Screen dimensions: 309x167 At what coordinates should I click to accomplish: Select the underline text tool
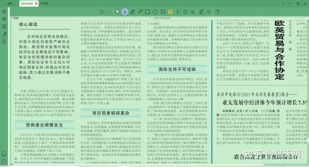click(178, 12)
